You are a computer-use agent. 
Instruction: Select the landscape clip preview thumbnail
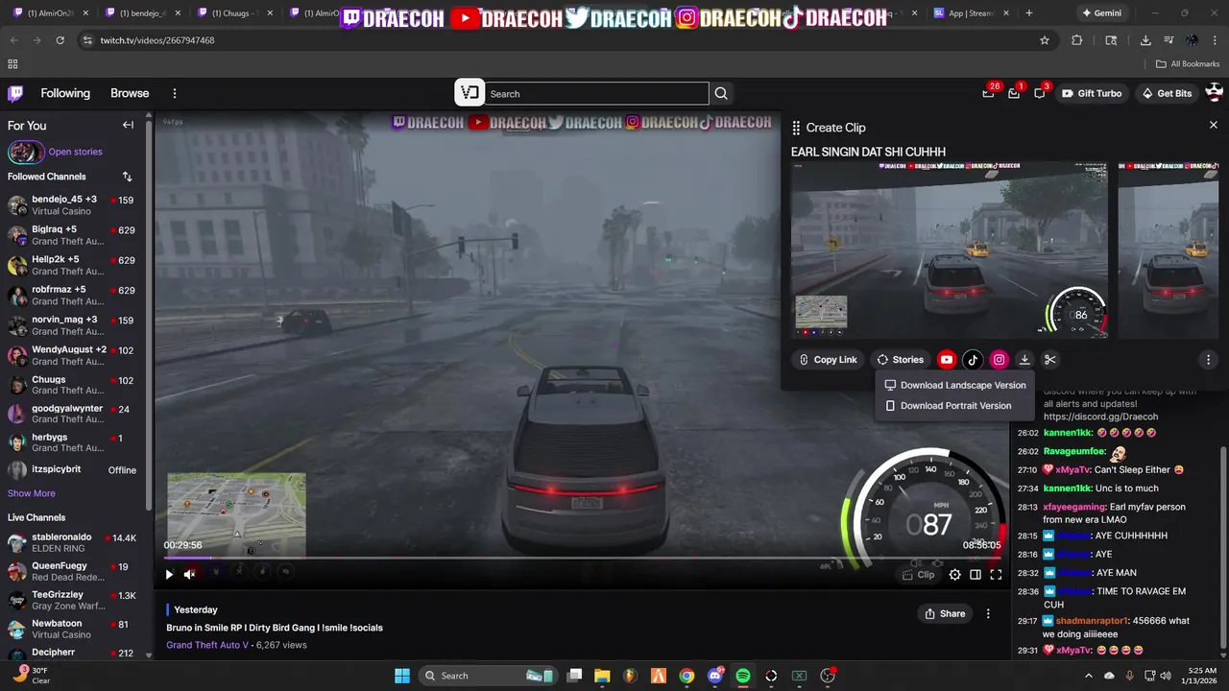949,250
